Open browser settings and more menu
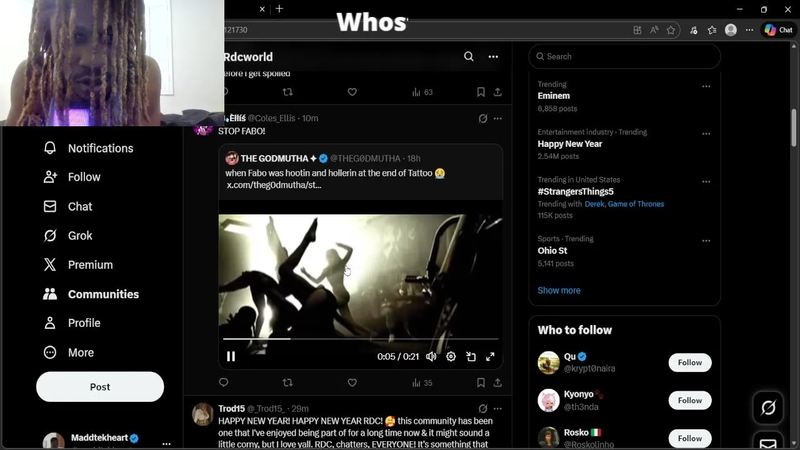The image size is (800, 450). pos(749,30)
